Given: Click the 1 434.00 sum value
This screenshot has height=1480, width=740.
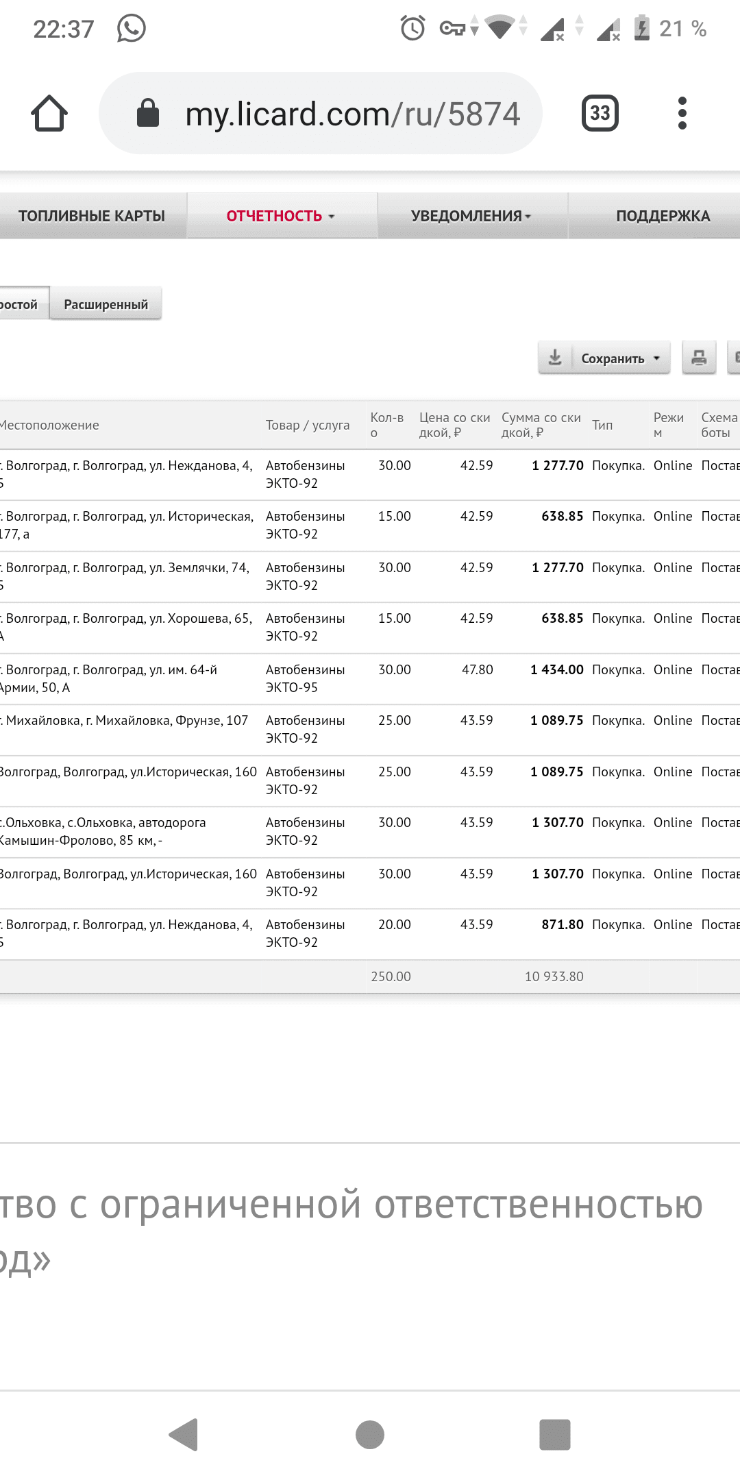Looking at the screenshot, I should pos(557,669).
